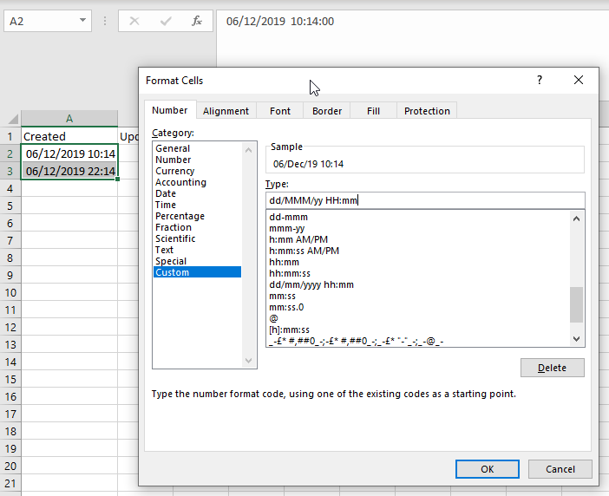Select the Currency category
Screen dimensions: 609x496
[197, 171]
